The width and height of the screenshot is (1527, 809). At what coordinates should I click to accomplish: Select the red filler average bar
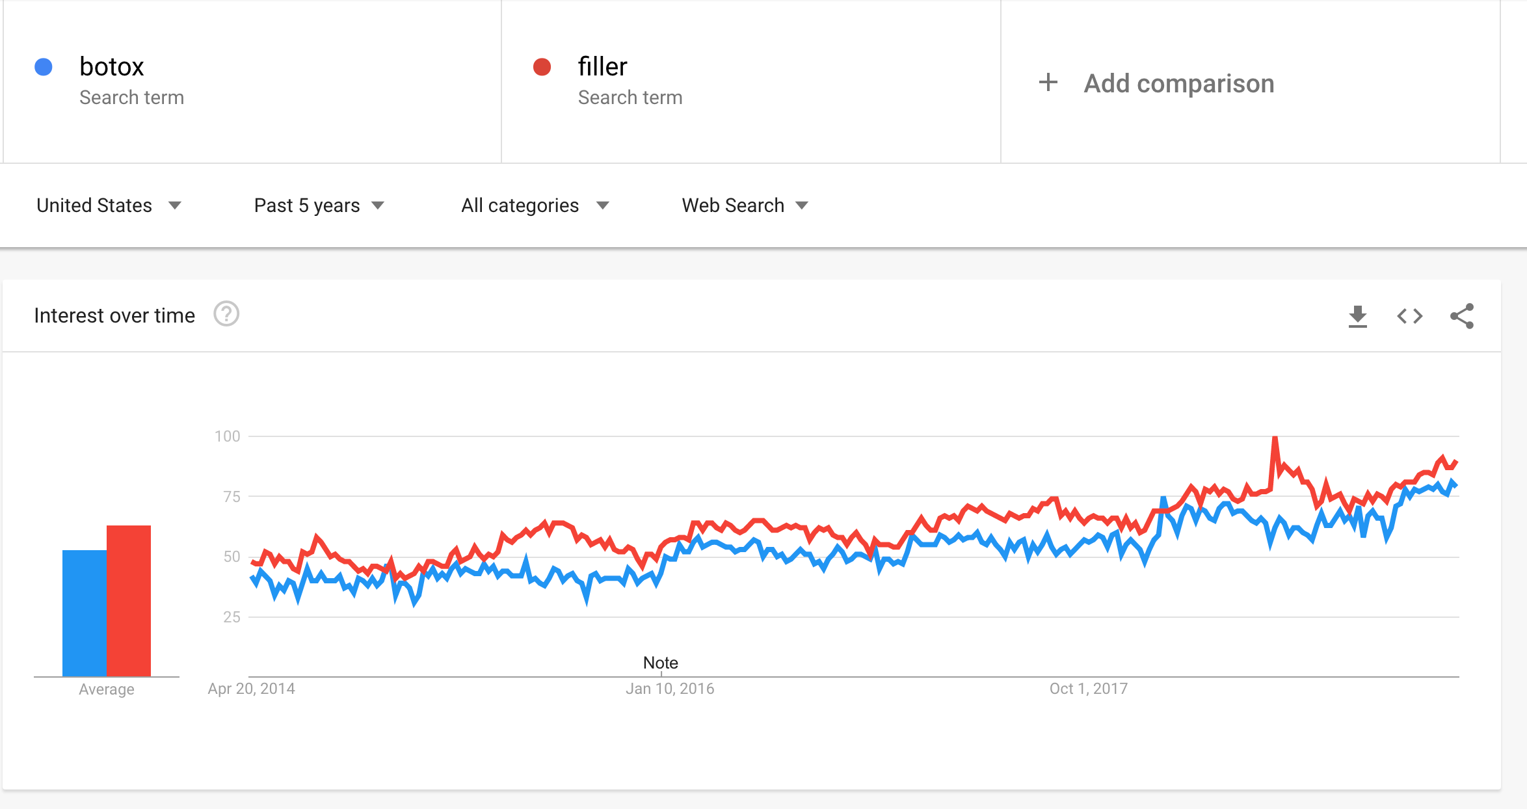pos(129,601)
